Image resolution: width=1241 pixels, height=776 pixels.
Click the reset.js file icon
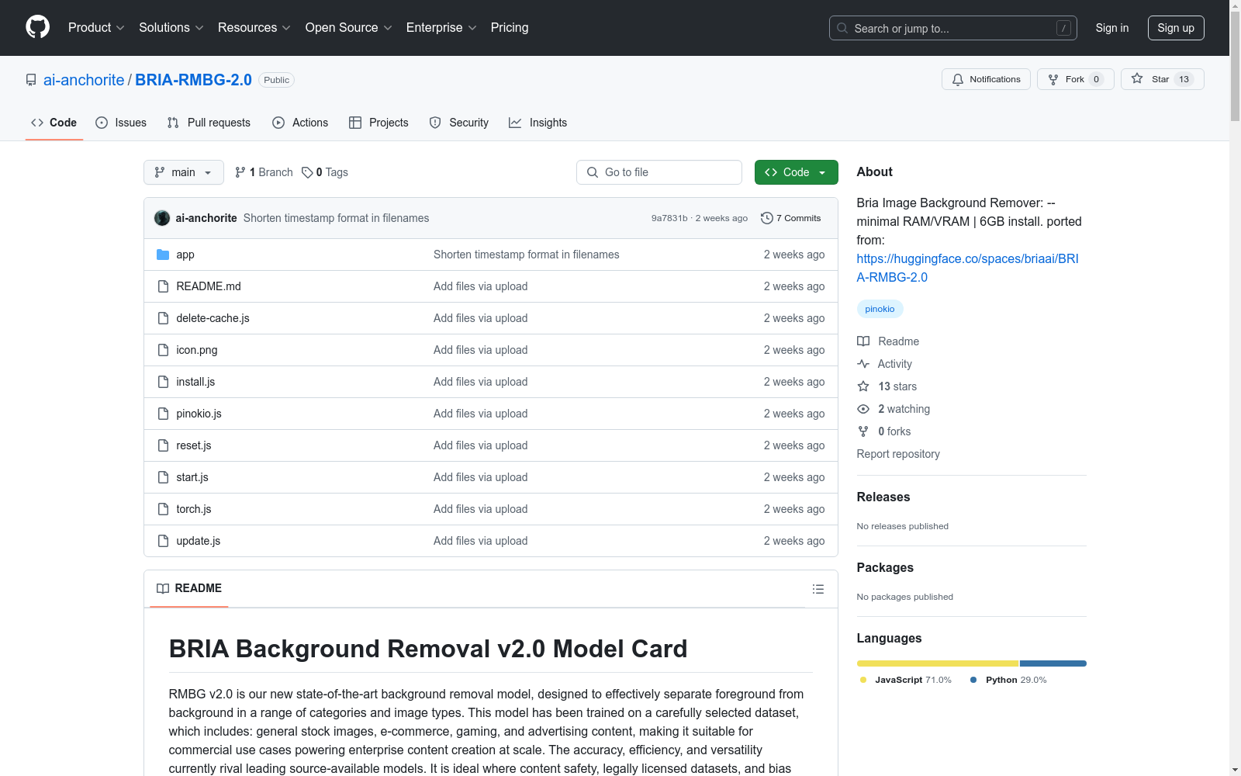coord(163,445)
